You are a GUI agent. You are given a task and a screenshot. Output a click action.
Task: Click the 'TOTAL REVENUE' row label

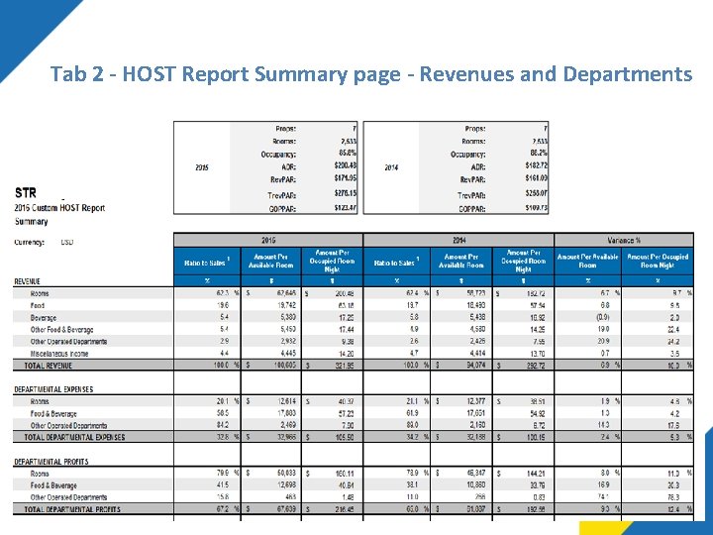pos(49,366)
